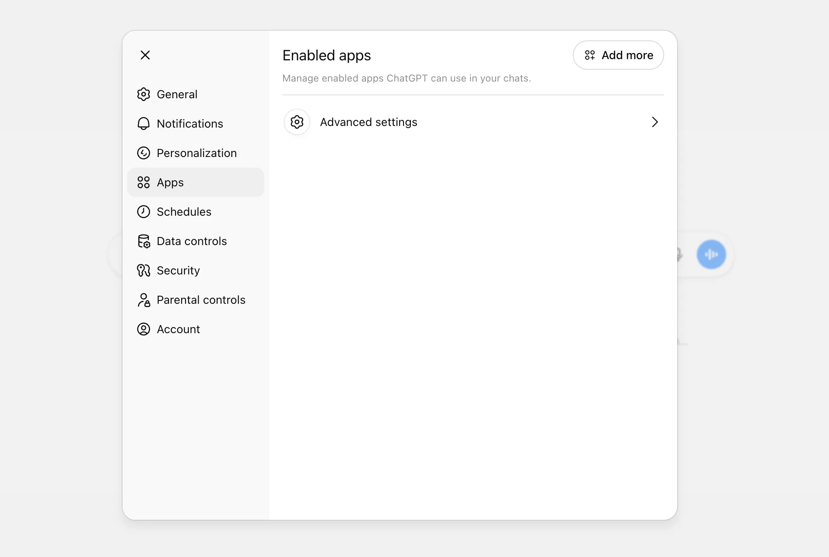Click the Add more plus icon
This screenshot has width=829, height=557.
point(590,55)
